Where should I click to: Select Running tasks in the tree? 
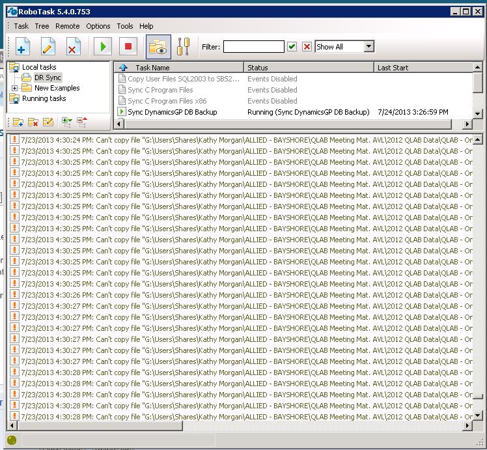click(44, 98)
